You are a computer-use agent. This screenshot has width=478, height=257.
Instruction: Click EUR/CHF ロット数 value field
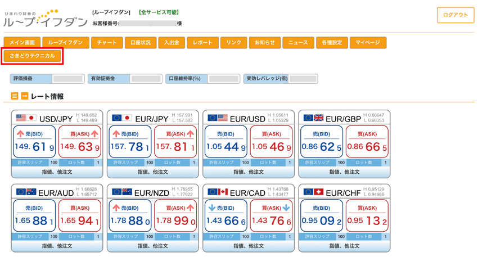385,237
